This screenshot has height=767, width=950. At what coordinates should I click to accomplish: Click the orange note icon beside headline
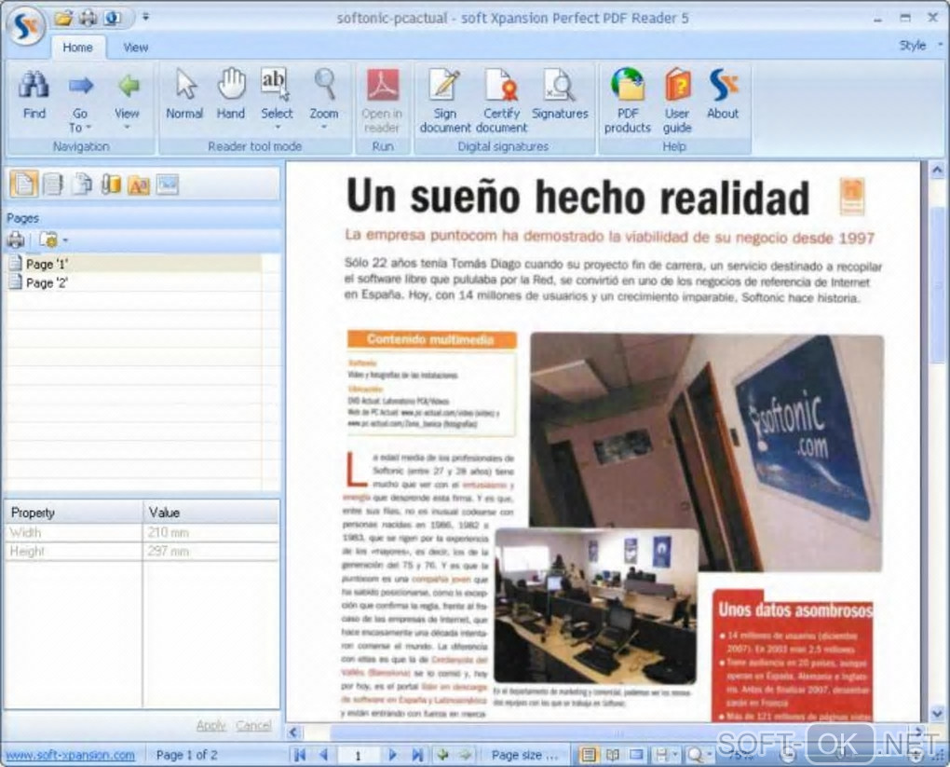click(x=851, y=197)
